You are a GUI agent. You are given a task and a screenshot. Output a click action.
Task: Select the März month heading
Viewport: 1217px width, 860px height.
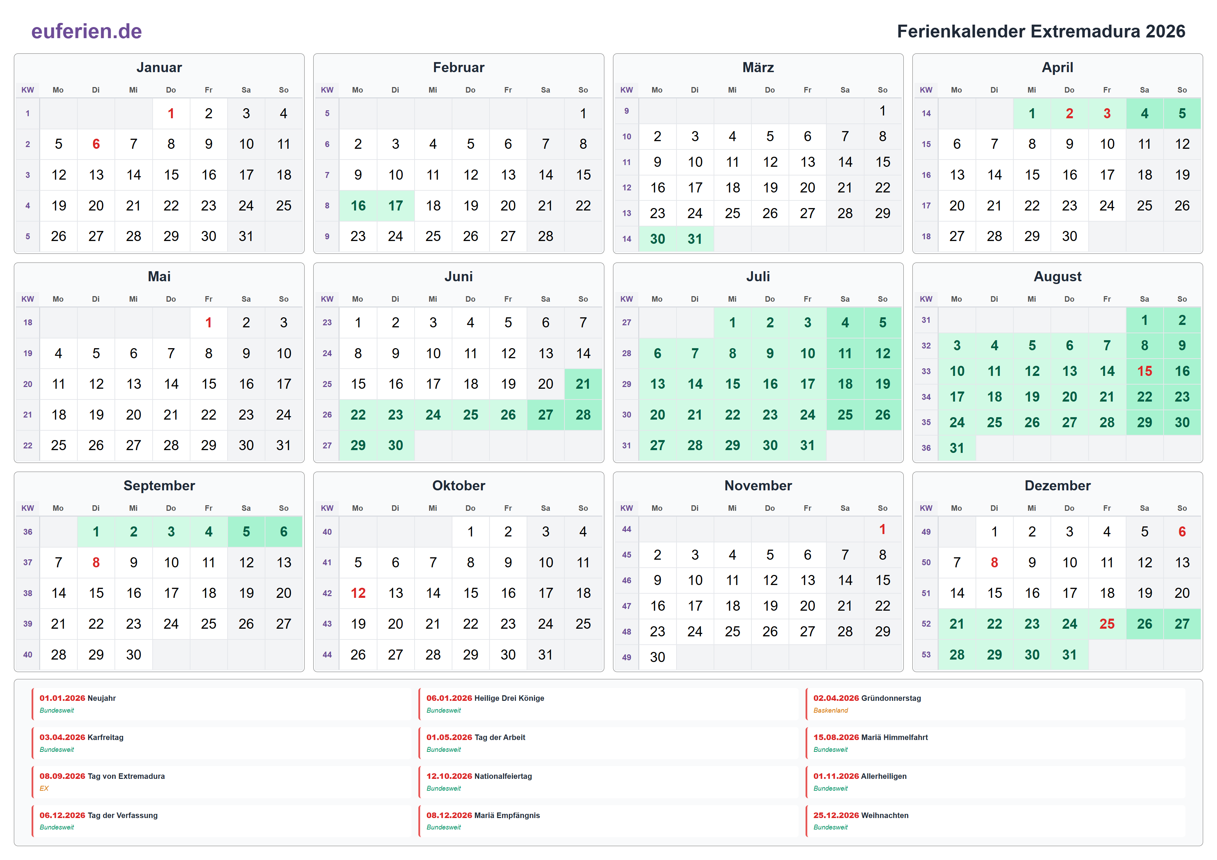(x=758, y=67)
